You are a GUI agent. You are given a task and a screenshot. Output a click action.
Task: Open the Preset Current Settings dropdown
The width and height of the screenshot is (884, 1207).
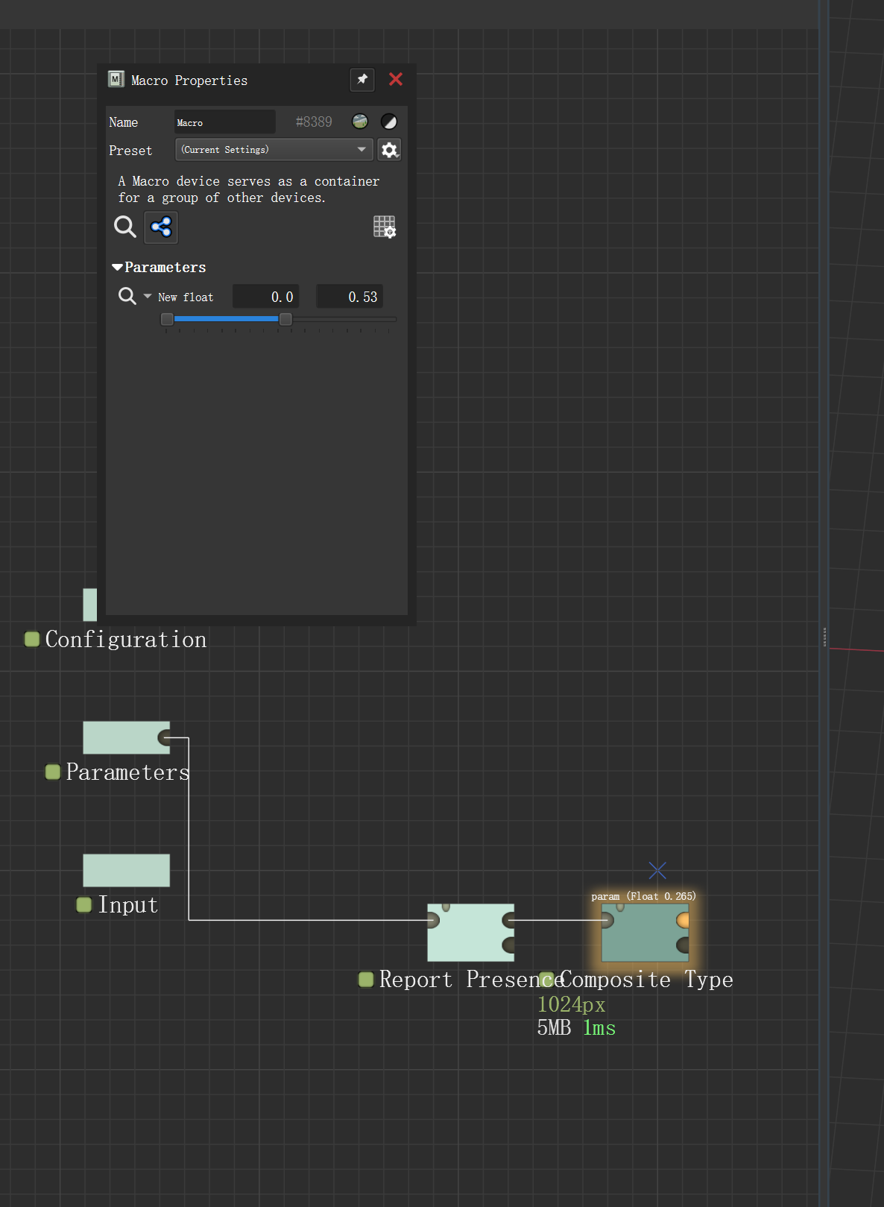(x=274, y=150)
